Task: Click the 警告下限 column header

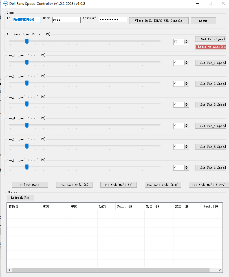Action: click(159, 206)
